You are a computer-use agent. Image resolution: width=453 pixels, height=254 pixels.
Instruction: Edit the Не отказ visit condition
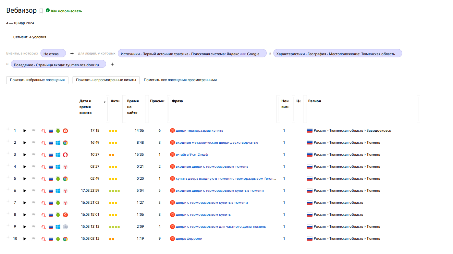pos(53,54)
